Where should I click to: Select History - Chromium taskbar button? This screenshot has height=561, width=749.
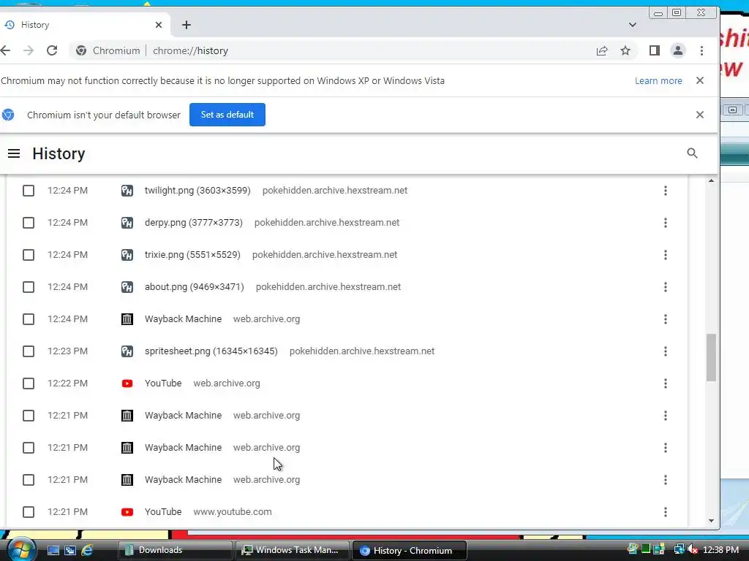(x=409, y=550)
